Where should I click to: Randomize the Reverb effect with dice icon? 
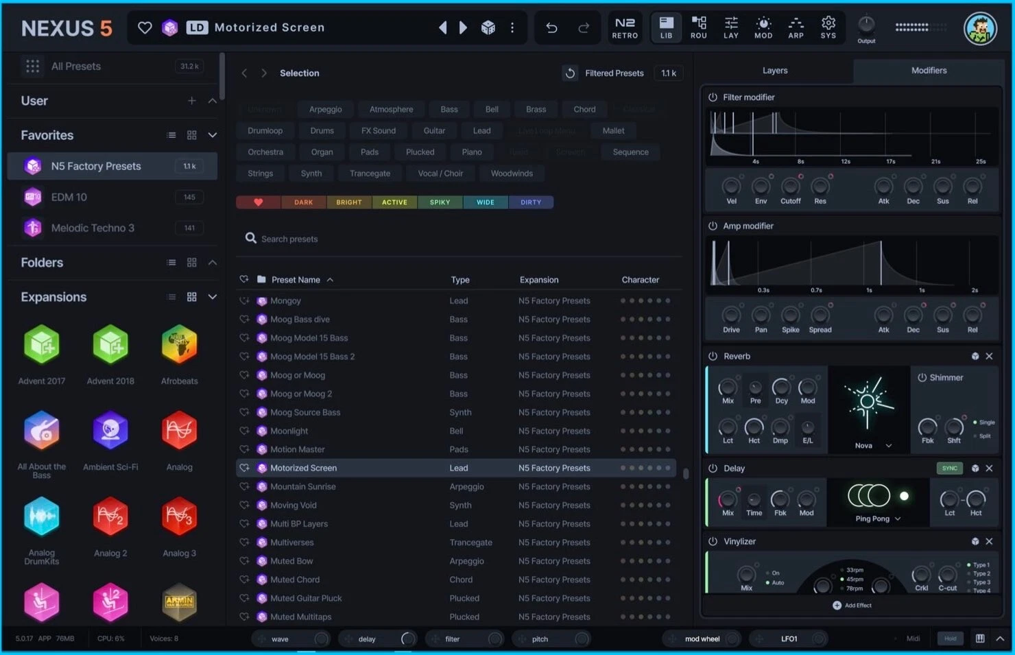coord(975,356)
